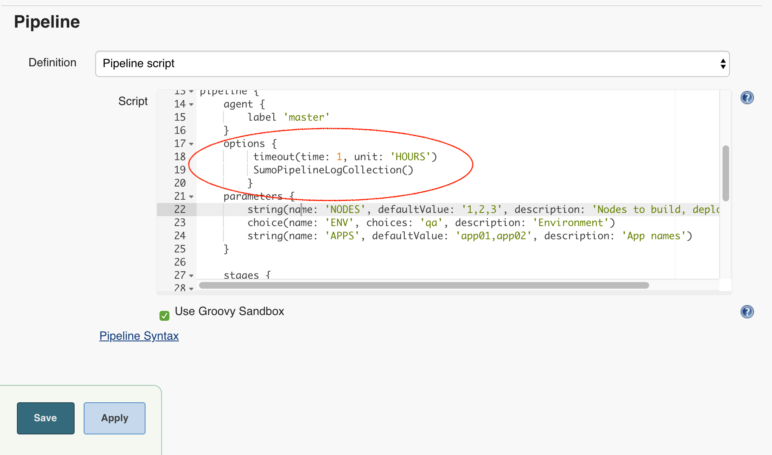Toggle the Use Groovy Sandbox checkbox
This screenshot has height=455, width=772.
point(164,316)
